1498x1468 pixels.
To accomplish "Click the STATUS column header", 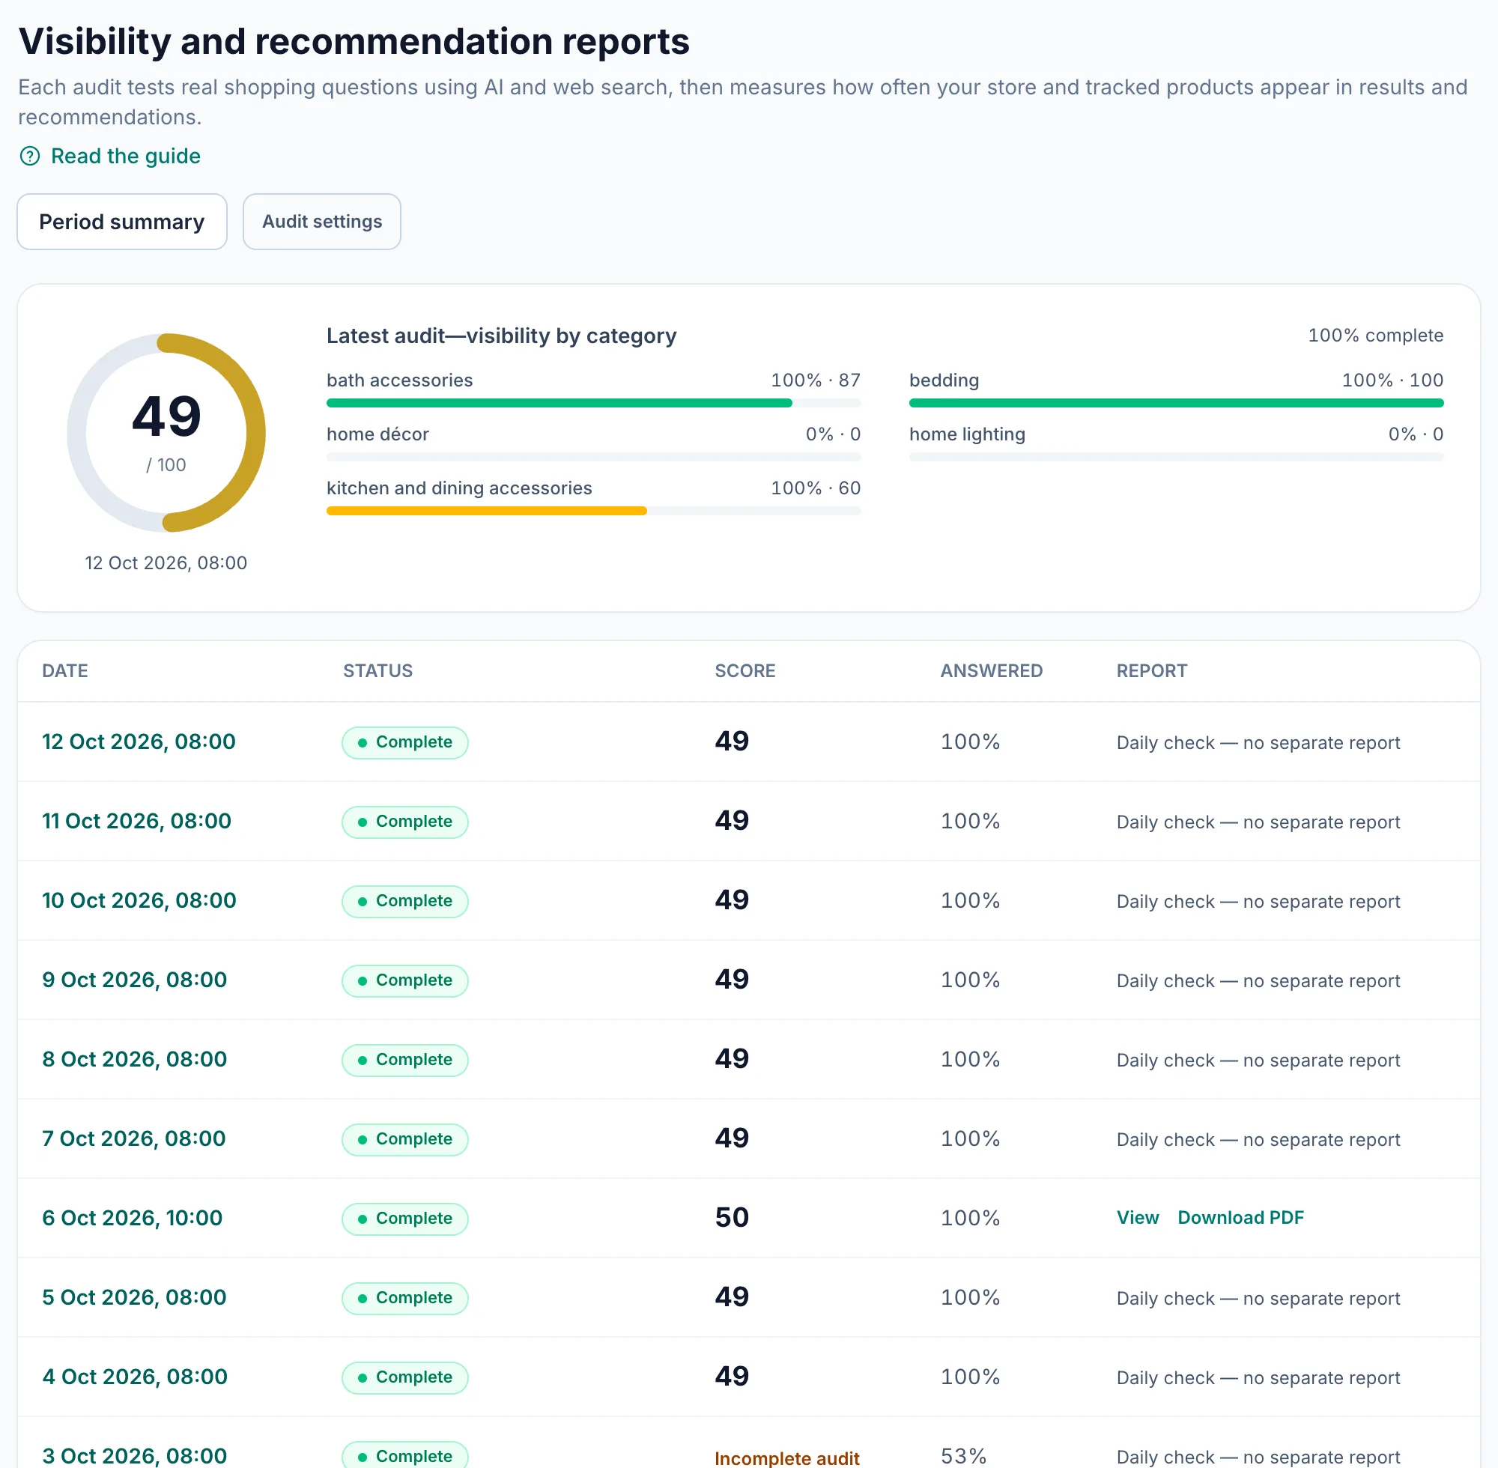I will pos(377,671).
